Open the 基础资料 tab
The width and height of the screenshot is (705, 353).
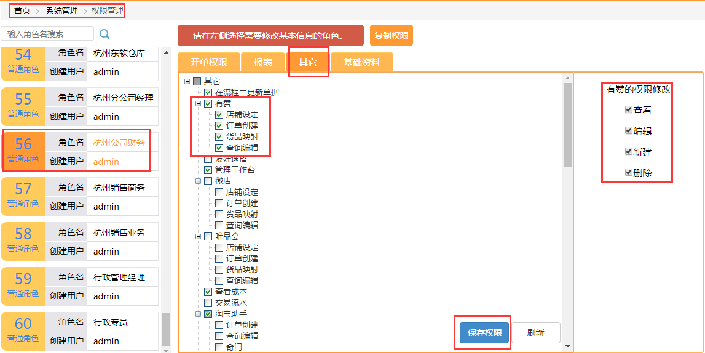(361, 63)
